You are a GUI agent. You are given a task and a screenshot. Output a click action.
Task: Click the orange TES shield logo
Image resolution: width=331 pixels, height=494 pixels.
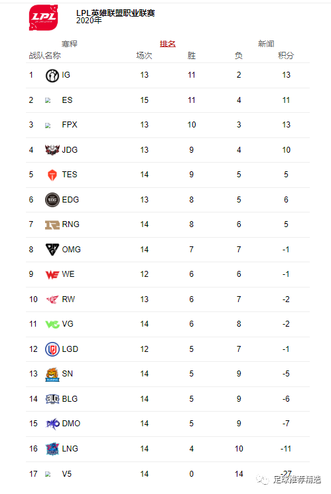(x=52, y=175)
